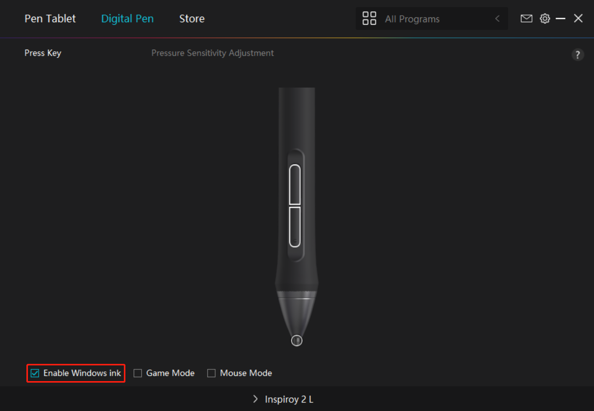This screenshot has height=411, width=594.
Task: Select the Digital Pen tab
Action: point(127,19)
